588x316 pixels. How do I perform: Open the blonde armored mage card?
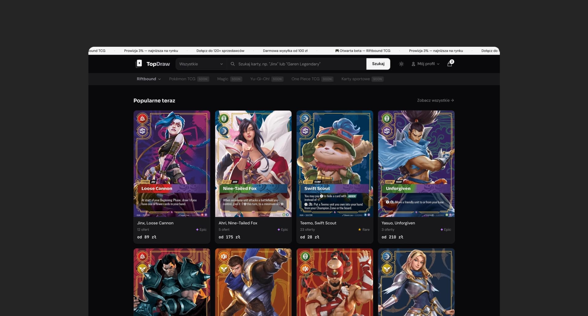coord(416,282)
